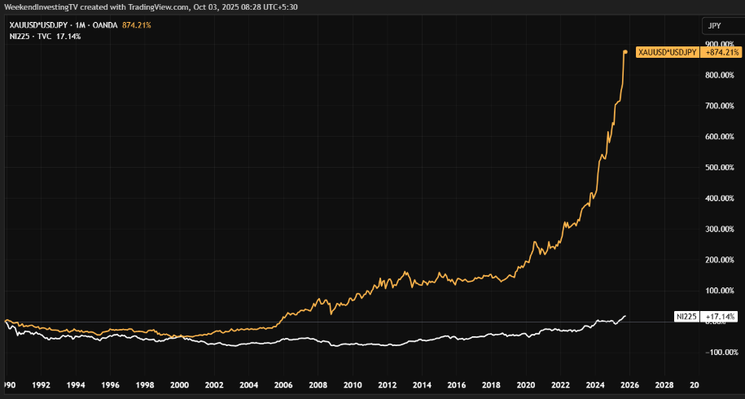Click the orange XAUUSD*USDJPY price label tag
The image size is (745, 399).
(x=667, y=52)
